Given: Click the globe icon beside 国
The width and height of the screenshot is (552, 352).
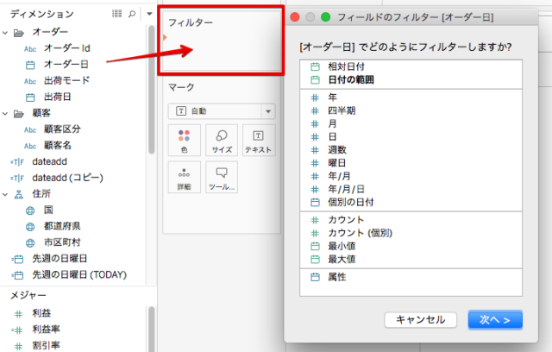Looking at the screenshot, I should pos(30,211).
